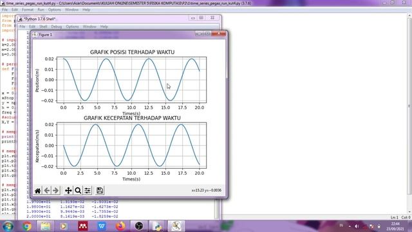The width and height of the screenshot is (412, 232).
Task: Click the taskbar clock showing 22:44
Action: [x=395, y=226]
